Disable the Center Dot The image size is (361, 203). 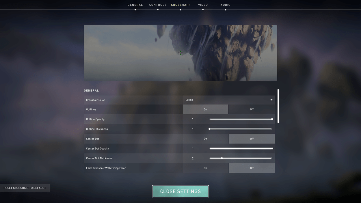tap(251, 139)
